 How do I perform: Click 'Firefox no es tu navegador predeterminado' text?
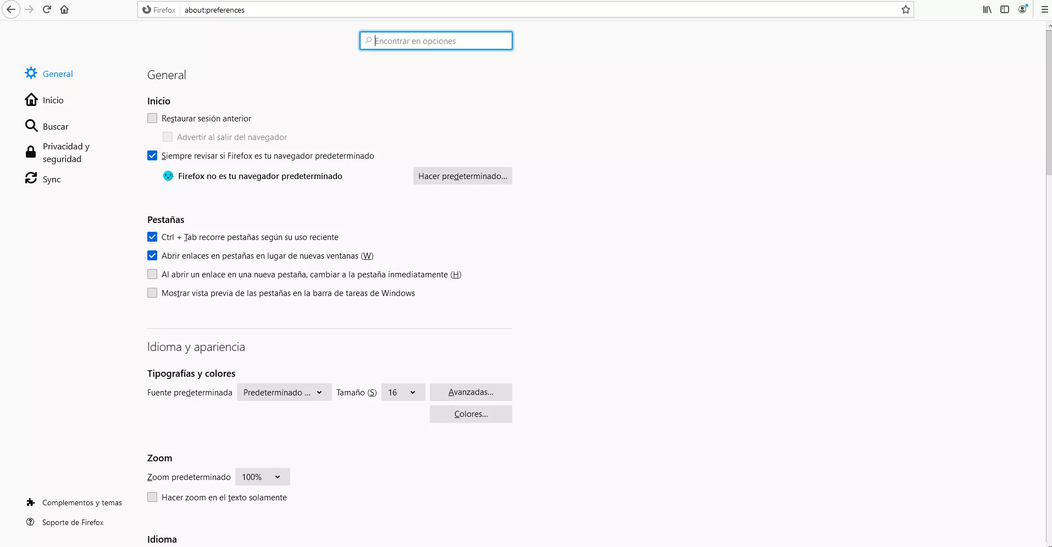coord(260,176)
